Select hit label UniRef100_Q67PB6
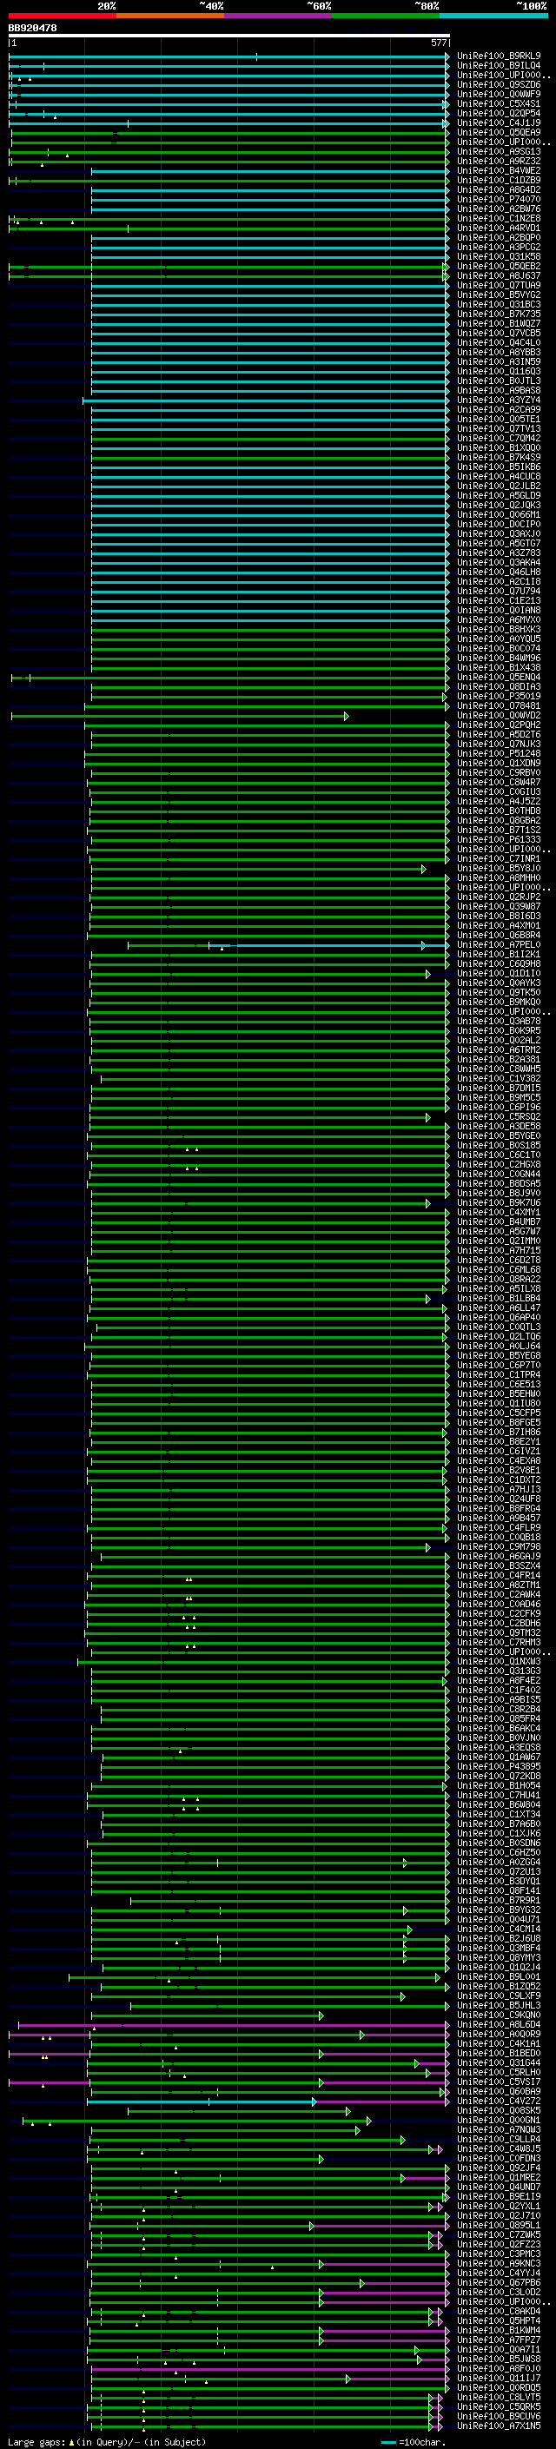The height and width of the screenshot is (2449, 556). pos(499,2282)
